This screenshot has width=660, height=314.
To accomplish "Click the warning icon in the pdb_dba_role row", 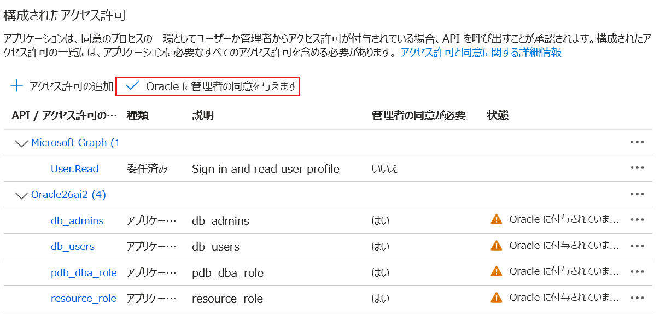I will [496, 271].
